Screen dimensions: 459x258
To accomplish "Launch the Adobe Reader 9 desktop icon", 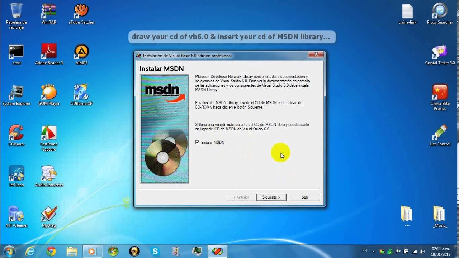I will coord(49,54).
